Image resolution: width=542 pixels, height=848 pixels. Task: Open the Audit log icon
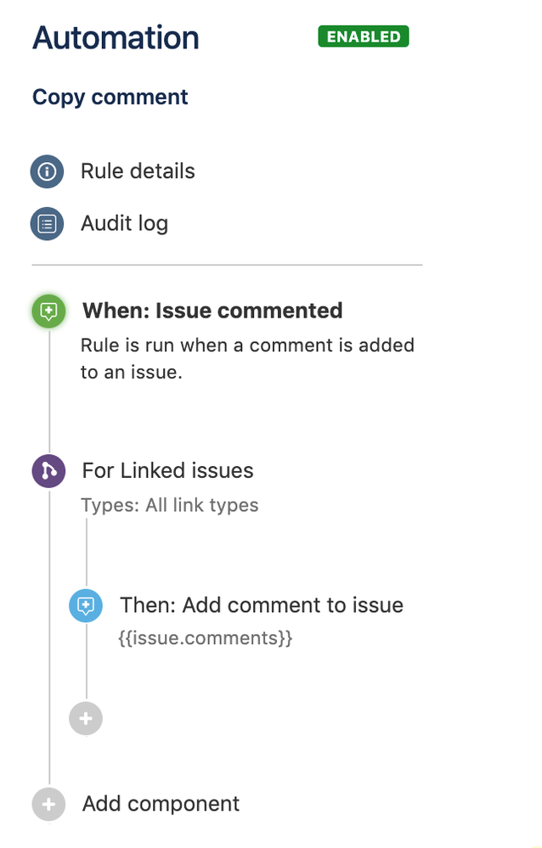coord(47,223)
